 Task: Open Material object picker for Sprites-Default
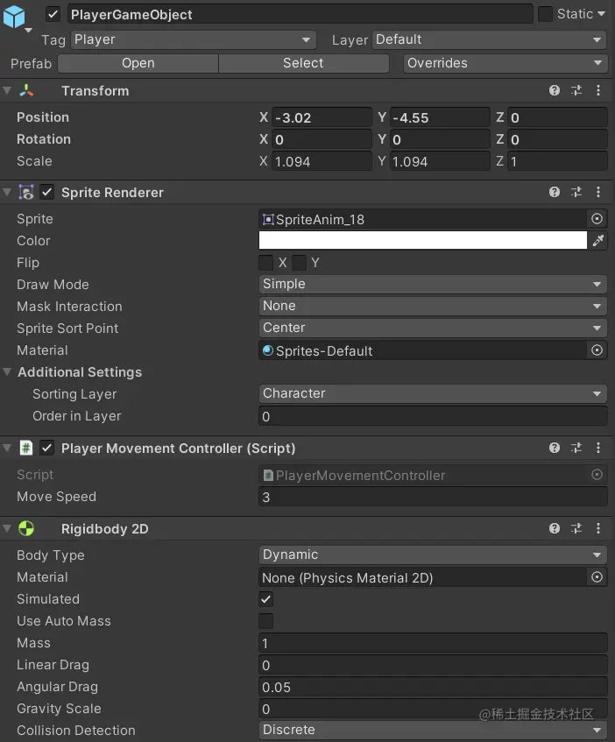pos(597,350)
